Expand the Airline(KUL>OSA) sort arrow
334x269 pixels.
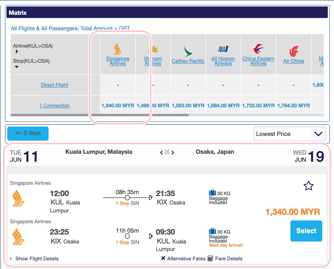tap(17, 52)
